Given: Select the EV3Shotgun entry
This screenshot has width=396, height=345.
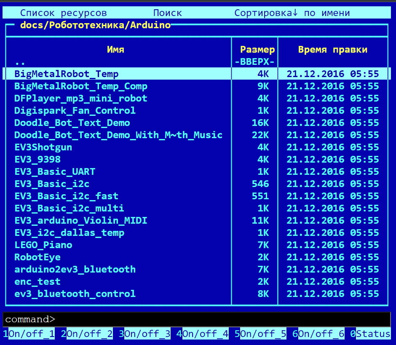Looking at the screenshot, I should point(43,147).
